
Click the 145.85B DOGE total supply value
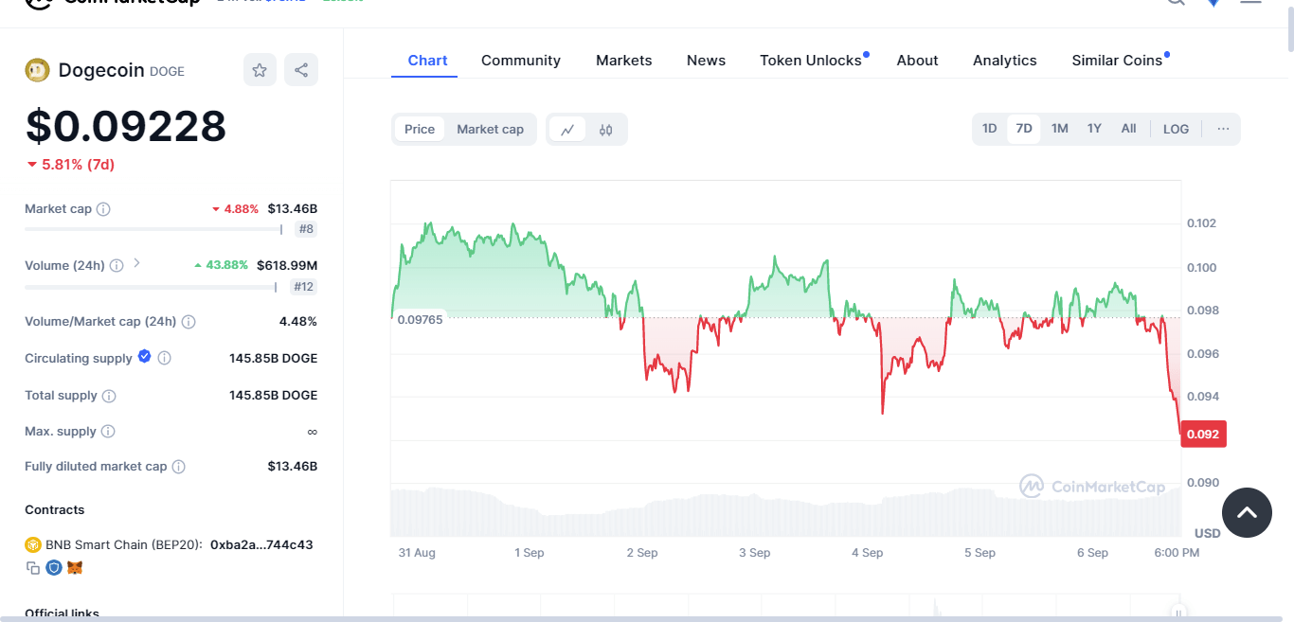(274, 396)
